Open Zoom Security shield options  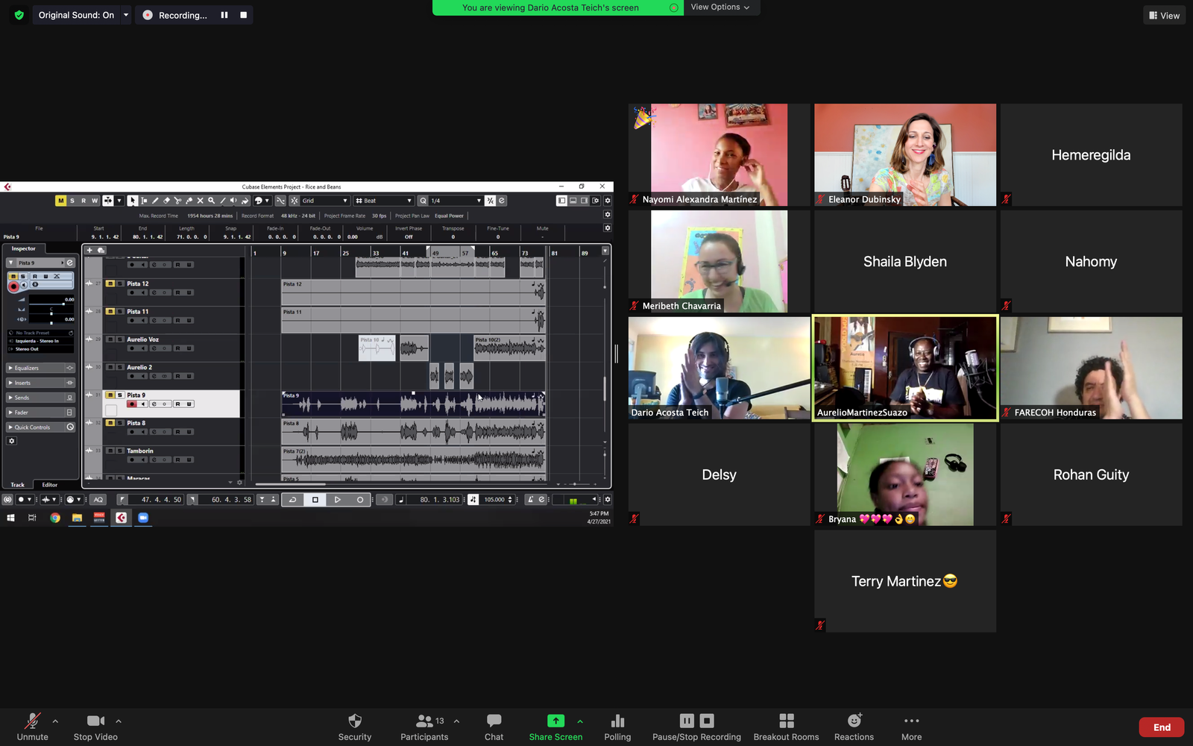pos(354,727)
